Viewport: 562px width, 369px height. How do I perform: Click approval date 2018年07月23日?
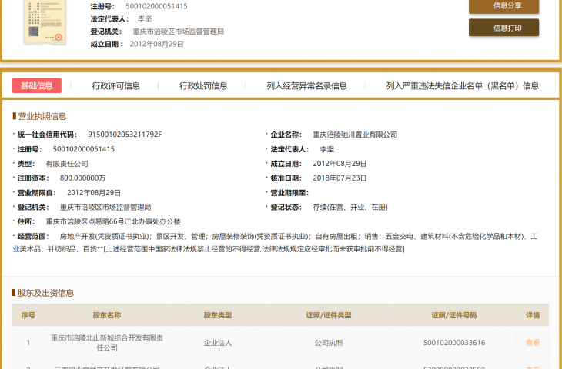(340, 178)
